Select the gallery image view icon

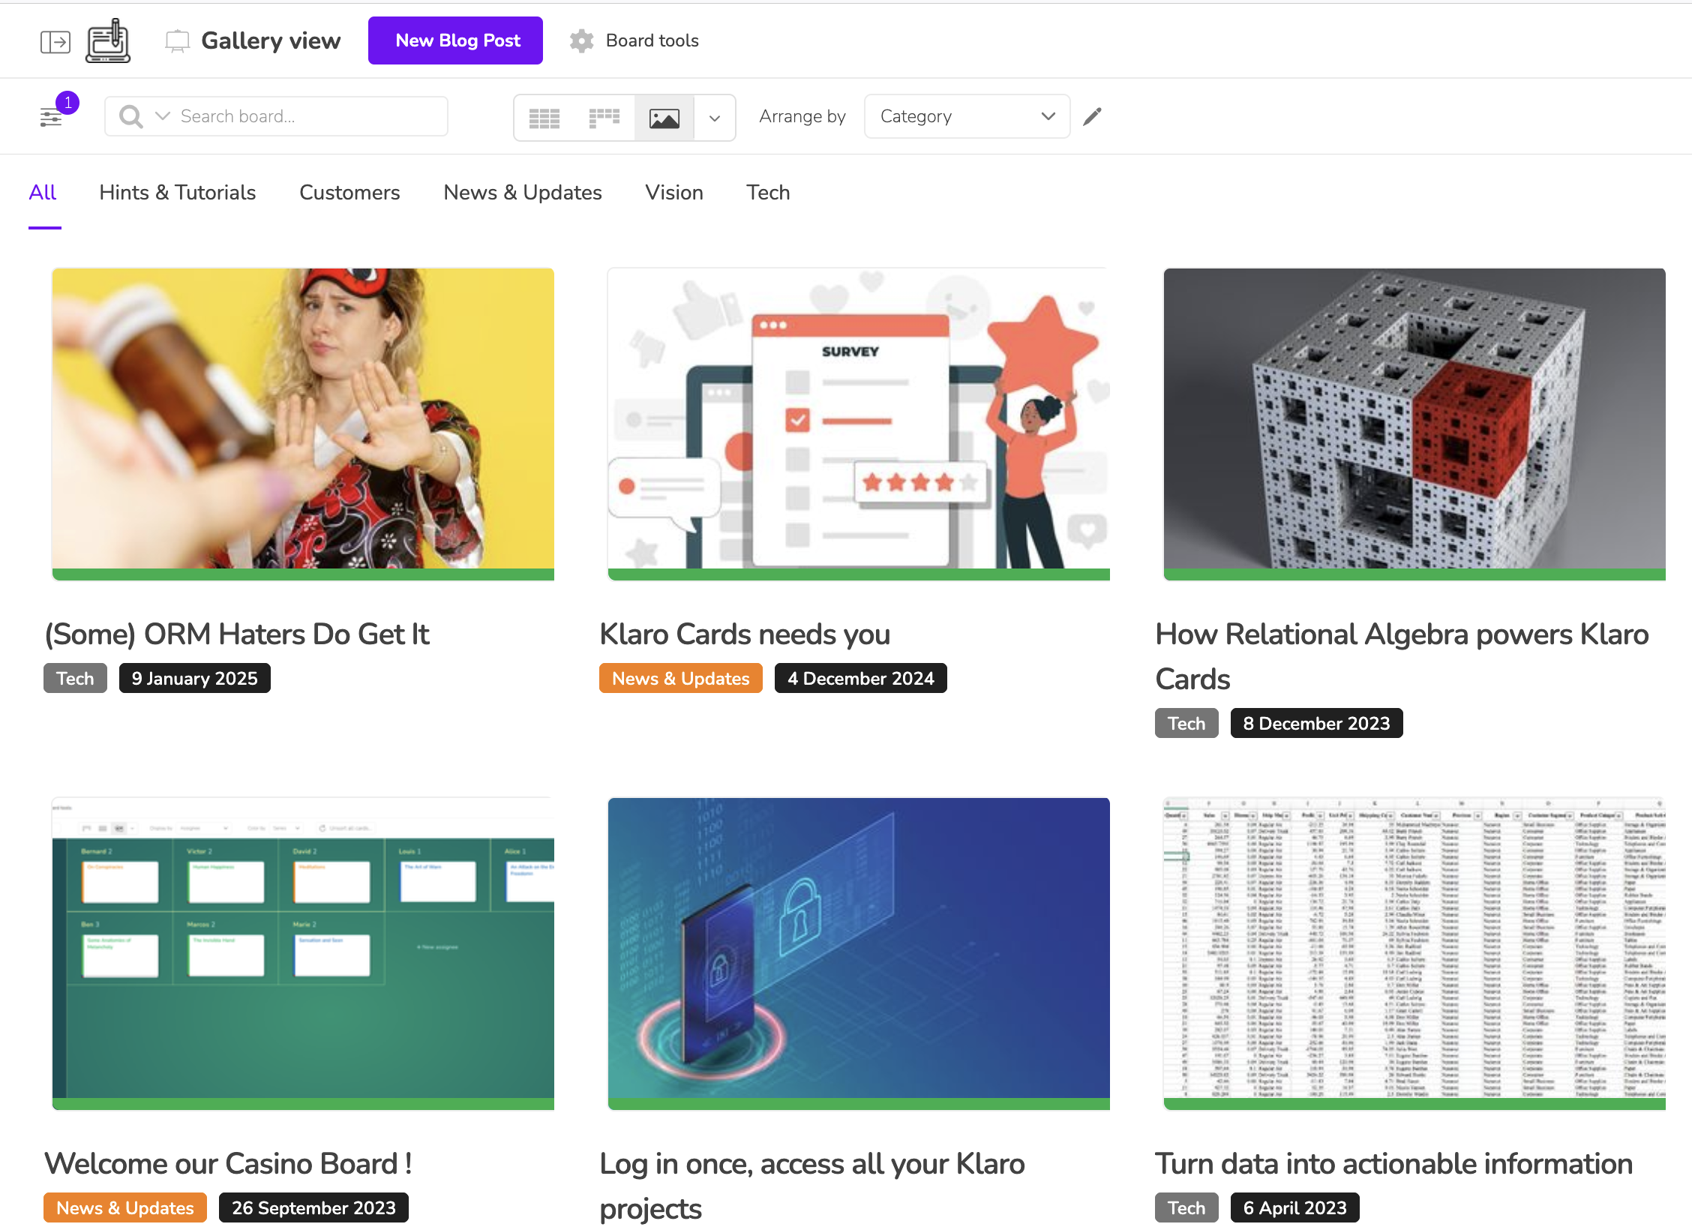pos(664,118)
